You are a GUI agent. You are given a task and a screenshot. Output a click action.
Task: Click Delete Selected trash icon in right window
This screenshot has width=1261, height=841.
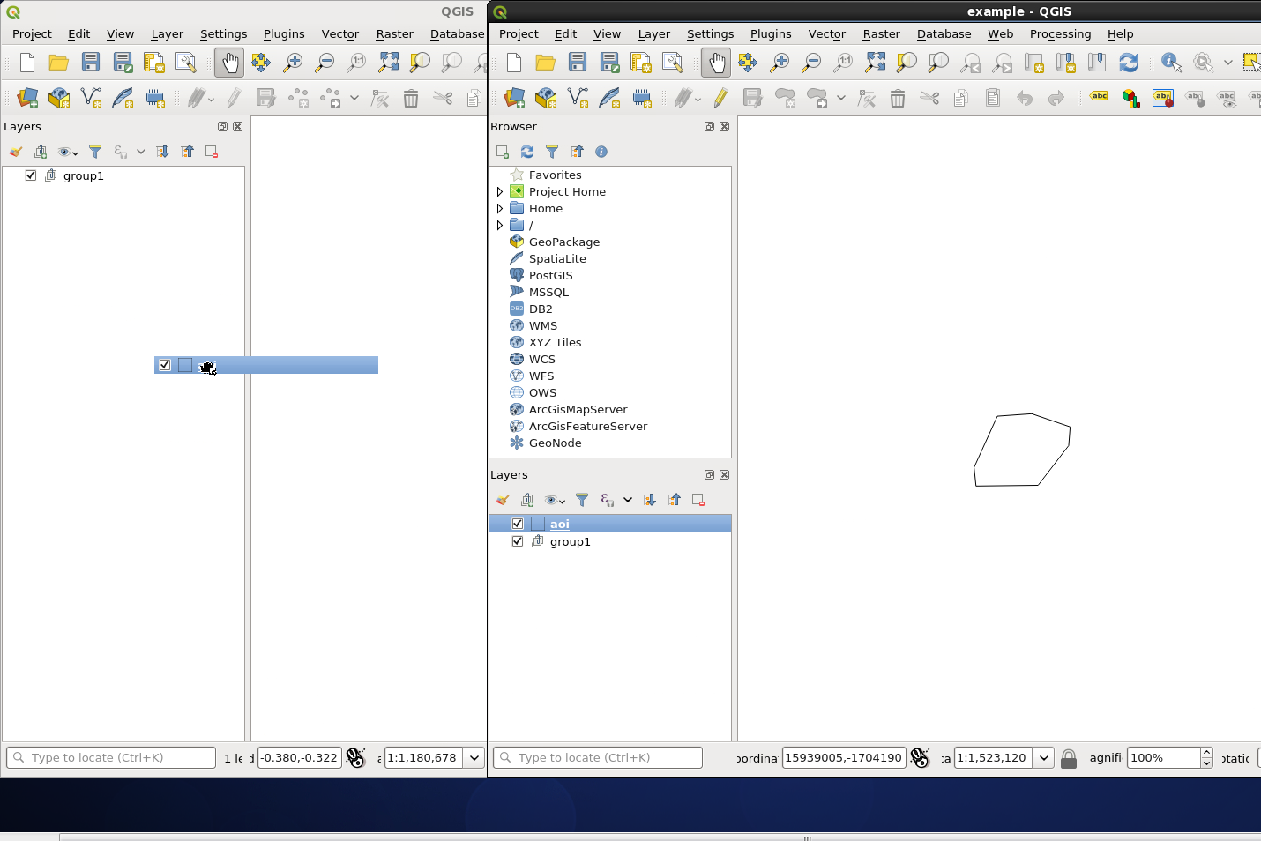pos(898,98)
